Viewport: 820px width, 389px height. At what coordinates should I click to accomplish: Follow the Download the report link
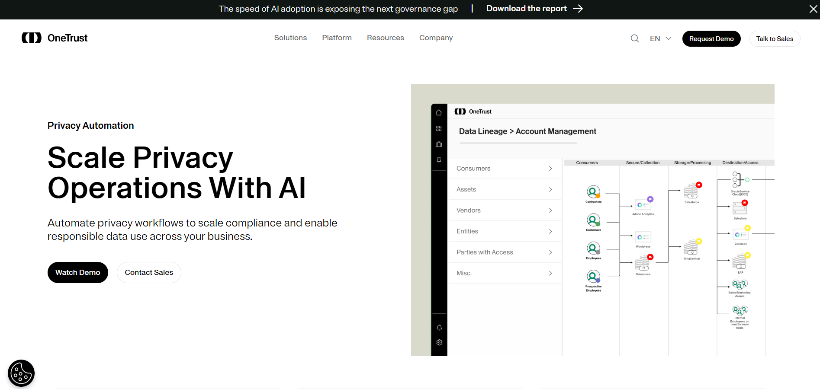[534, 9]
